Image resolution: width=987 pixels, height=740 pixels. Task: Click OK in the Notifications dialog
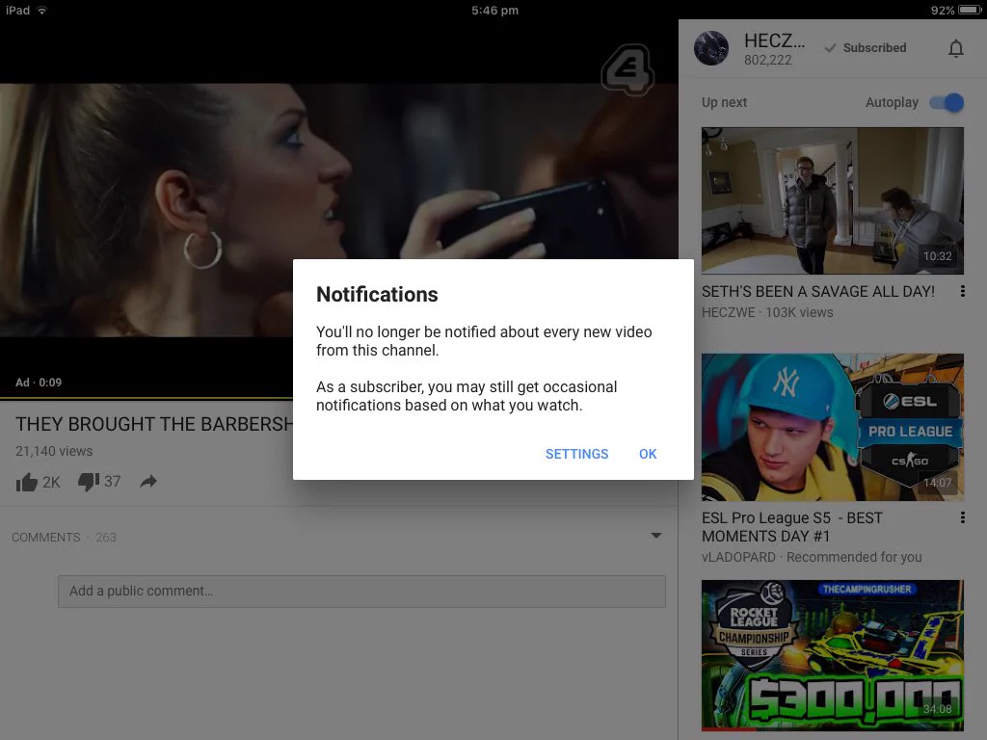[x=648, y=454]
